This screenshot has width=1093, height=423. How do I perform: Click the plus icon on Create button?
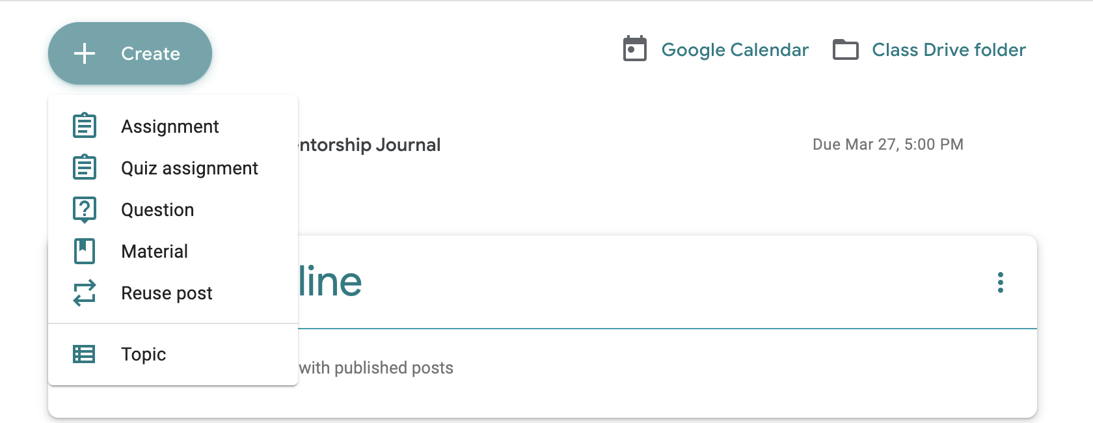pyautogui.click(x=85, y=53)
